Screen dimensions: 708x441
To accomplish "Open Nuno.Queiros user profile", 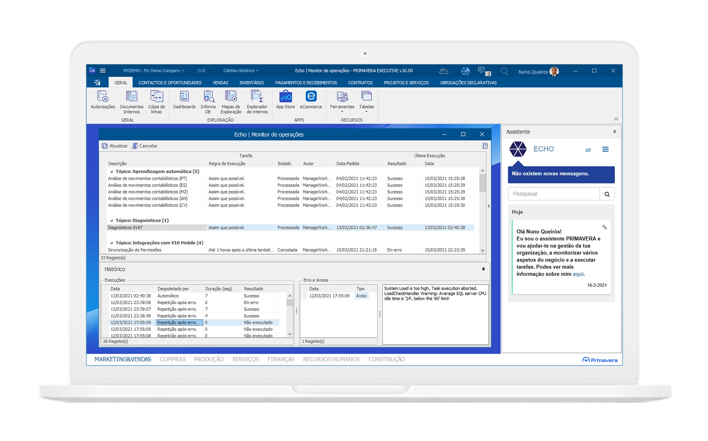I will coord(538,72).
